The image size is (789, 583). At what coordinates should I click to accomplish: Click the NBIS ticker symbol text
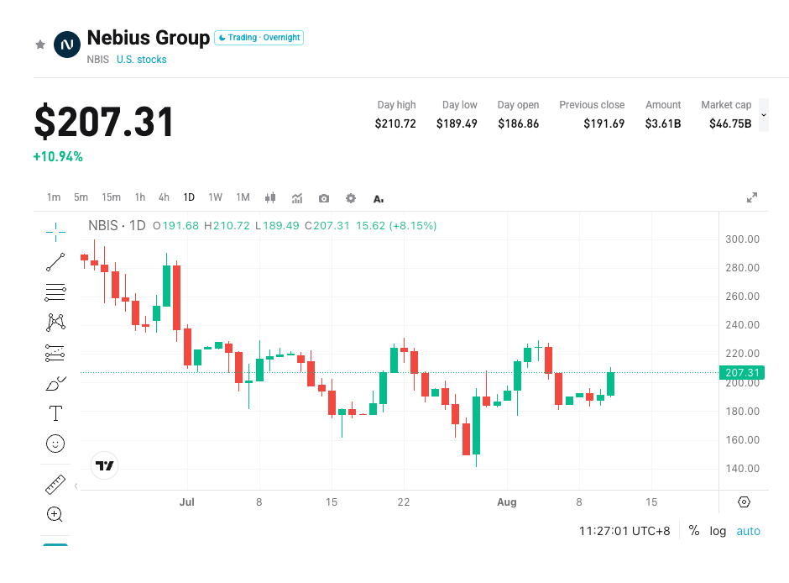(x=97, y=60)
